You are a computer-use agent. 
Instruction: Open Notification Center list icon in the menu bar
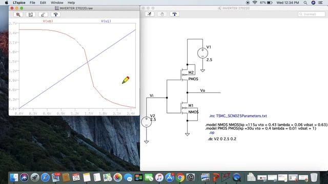[x=320, y=3]
